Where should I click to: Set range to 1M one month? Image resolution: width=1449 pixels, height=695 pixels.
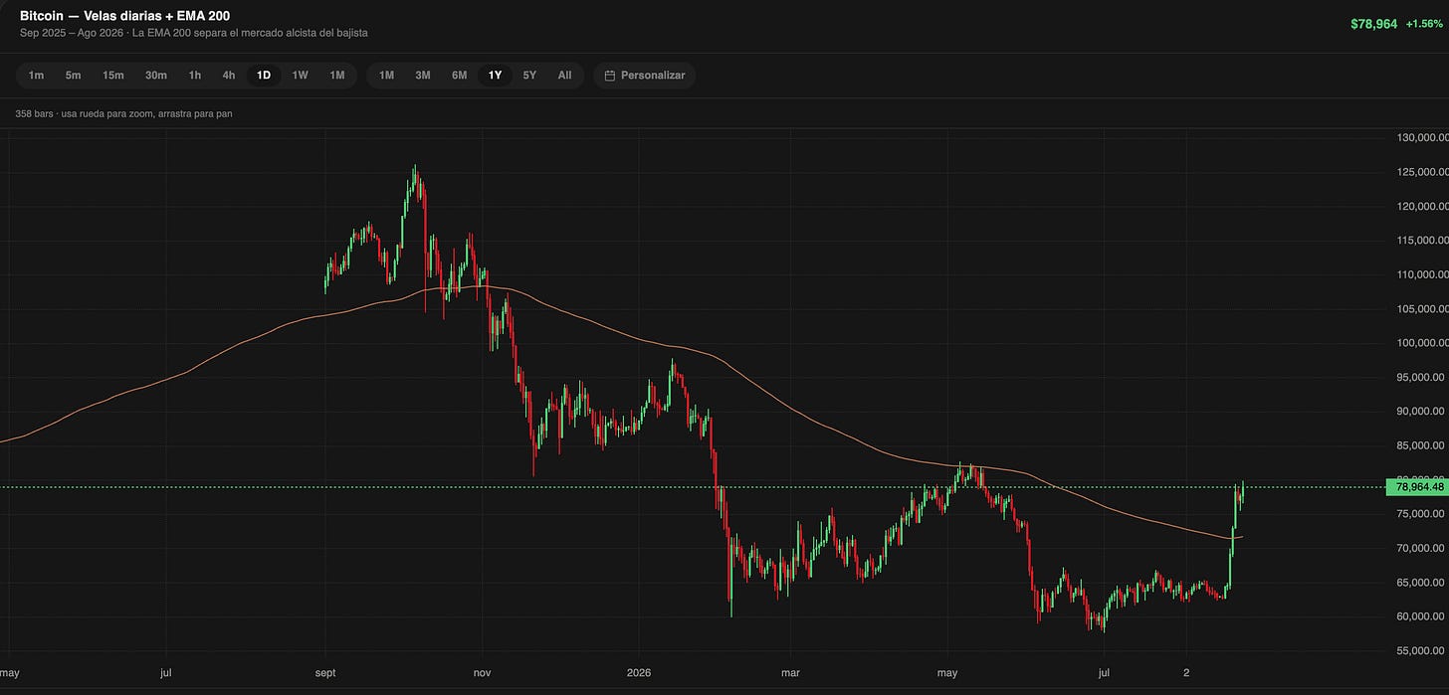pyautogui.click(x=386, y=76)
